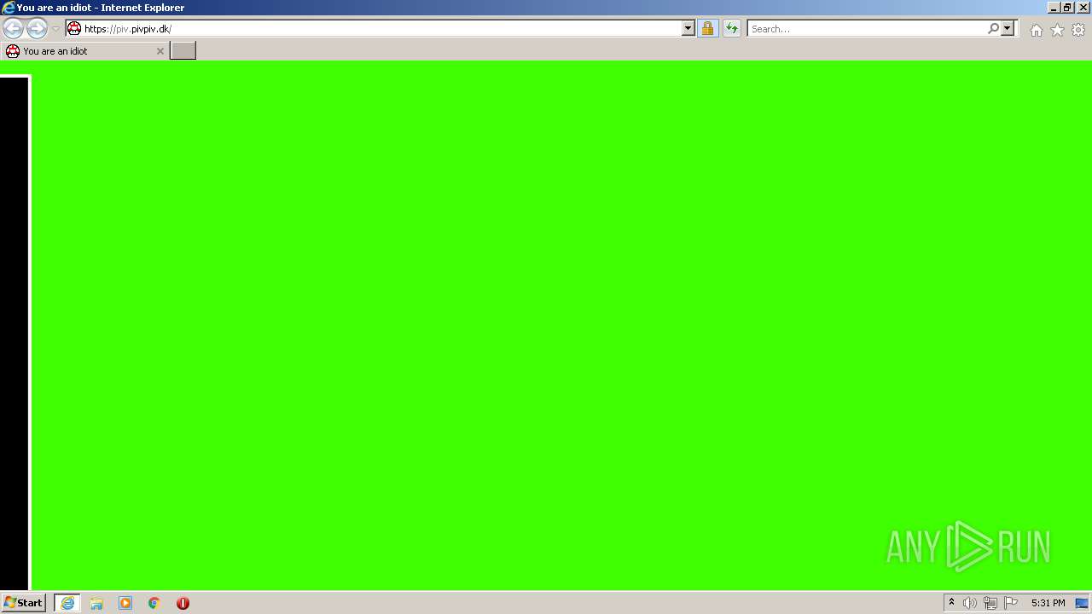This screenshot has height=614, width=1092.
Task: Close the 'You are an idiot' tab
Action: [160, 51]
